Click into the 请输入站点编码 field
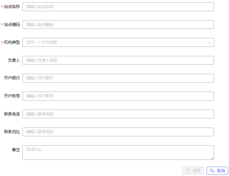Viewport: 229px width, 176px height. (x=118, y=25)
